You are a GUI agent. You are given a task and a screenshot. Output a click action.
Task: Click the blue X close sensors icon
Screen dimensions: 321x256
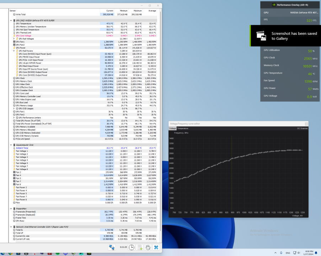156,247
